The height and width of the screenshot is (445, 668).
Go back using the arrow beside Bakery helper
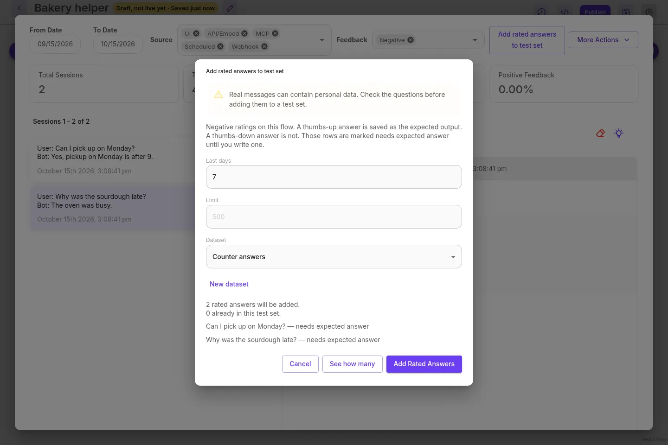pyautogui.click(x=19, y=8)
